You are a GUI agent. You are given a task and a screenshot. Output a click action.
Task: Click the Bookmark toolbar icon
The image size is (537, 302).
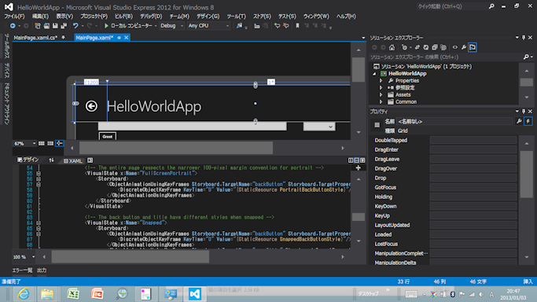[x=297, y=26]
